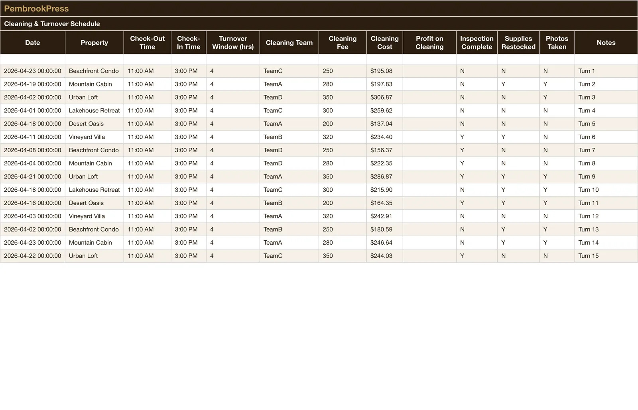Select the Profit on Cleaning header
This screenshot has height=410, width=638.
(x=429, y=43)
